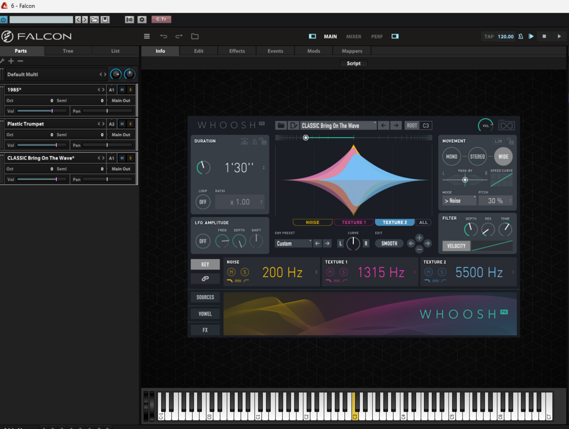Click the VELOCITY button in Filter
Image resolution: width=569 pixels, height=429 pixels.
pyautogui.click(x=456, y=246)
